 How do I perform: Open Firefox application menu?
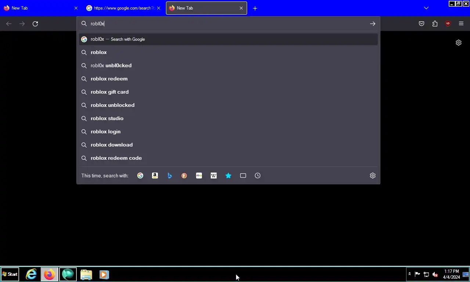(x=461, y=23)
